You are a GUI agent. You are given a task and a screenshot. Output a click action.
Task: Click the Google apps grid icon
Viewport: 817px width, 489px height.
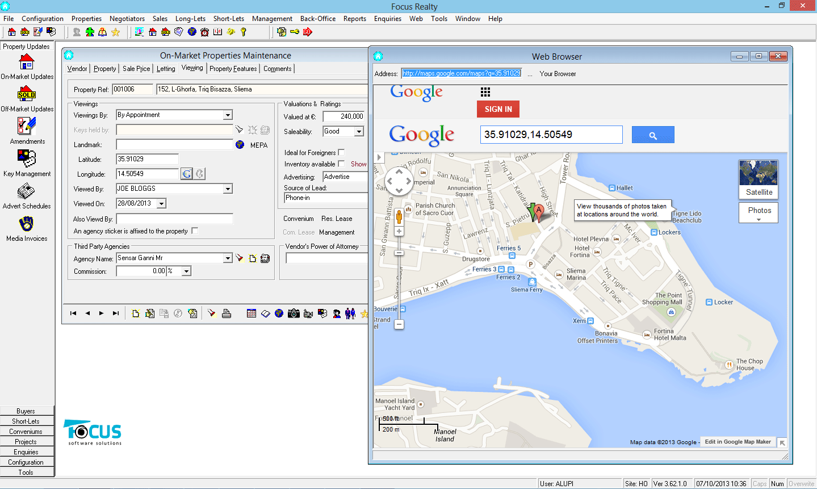tap(485, 92)
